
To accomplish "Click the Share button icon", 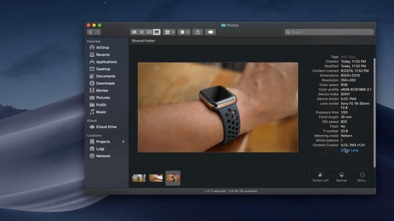I will click(198, 32).
